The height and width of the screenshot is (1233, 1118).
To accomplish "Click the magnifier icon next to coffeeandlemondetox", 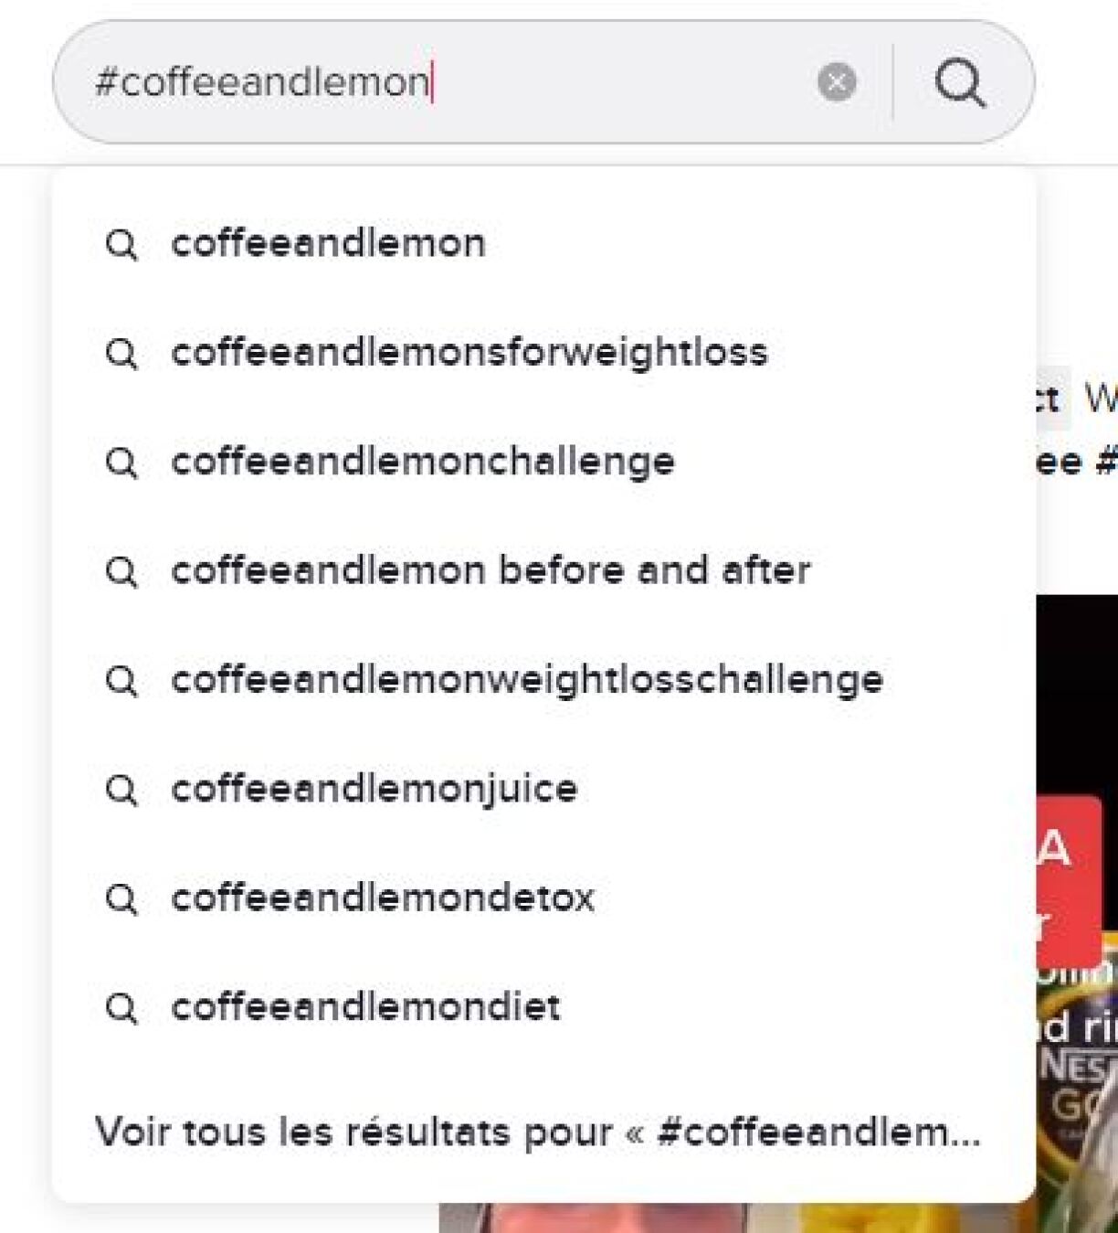I will (x=123, y=898).
